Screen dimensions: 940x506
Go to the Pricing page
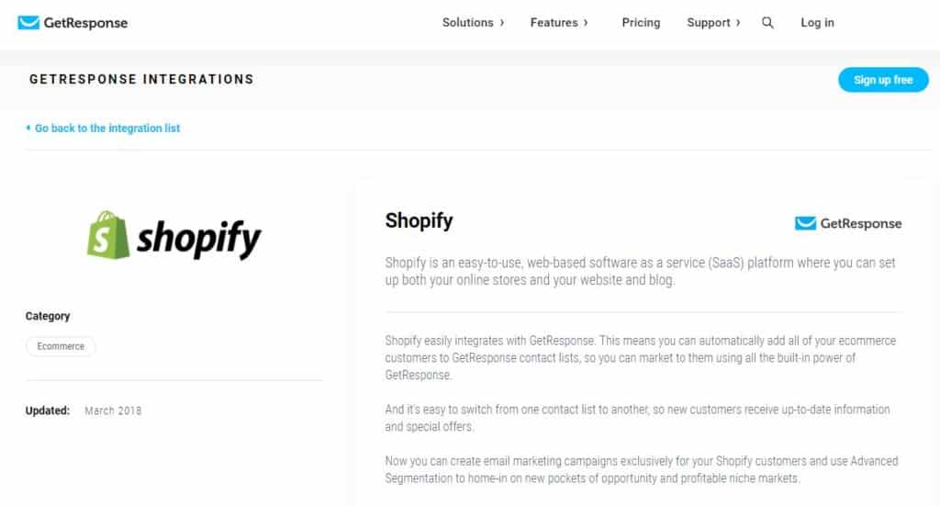point(641,23)
